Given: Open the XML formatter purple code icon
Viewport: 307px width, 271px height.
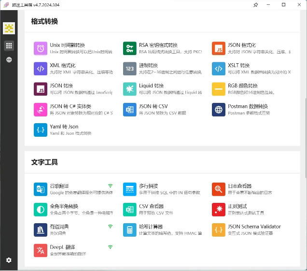Looking at the screenshot, I should (x=41, y=69).
